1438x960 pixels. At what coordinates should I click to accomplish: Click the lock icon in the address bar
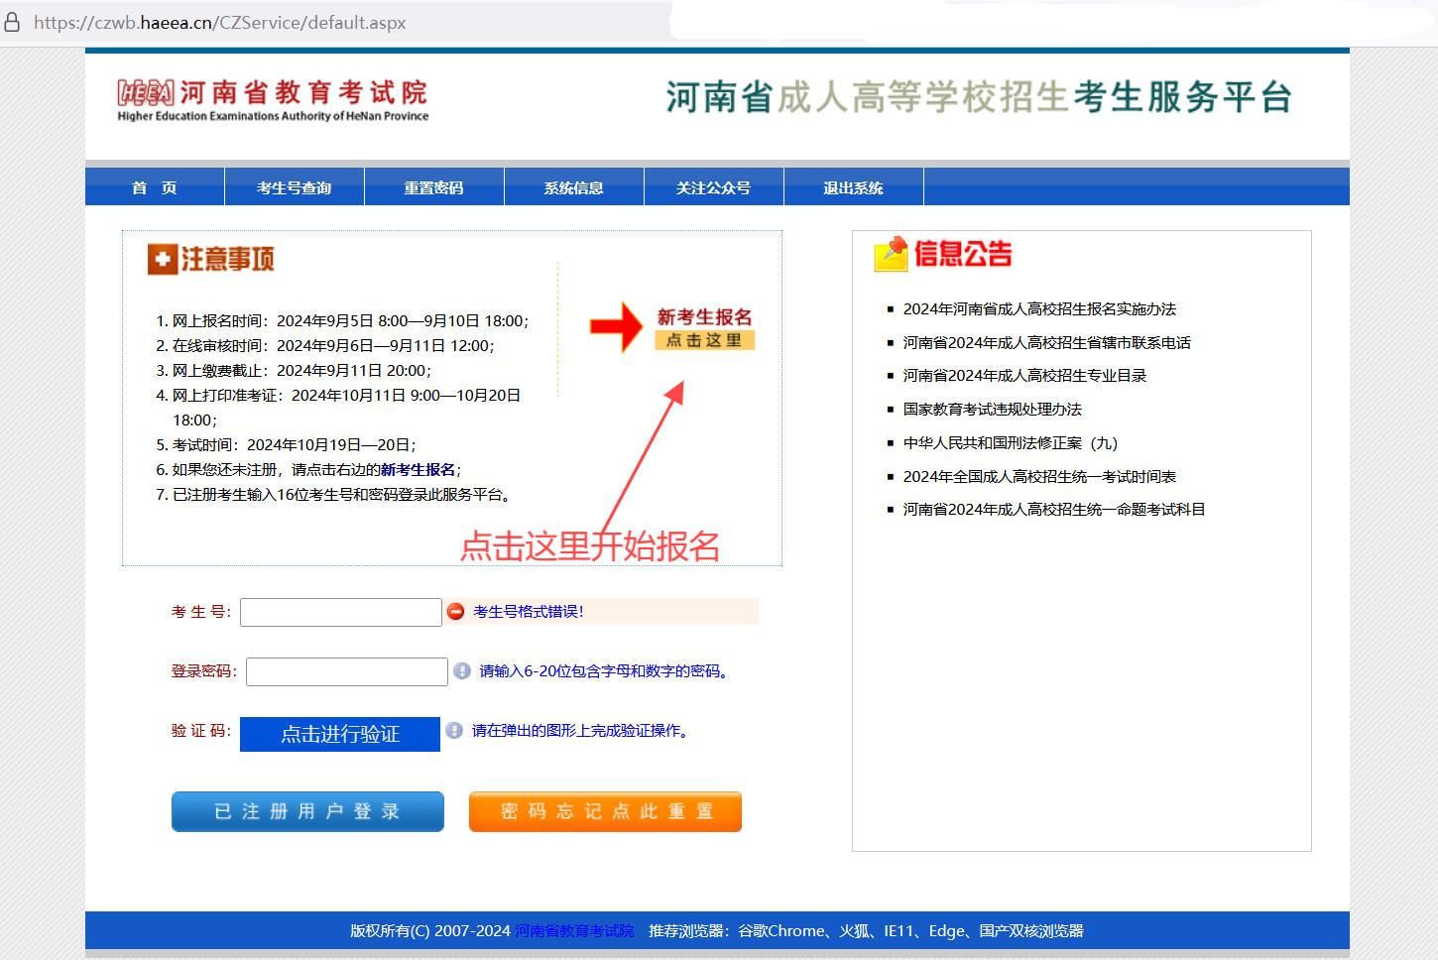[x=13, y=22]
